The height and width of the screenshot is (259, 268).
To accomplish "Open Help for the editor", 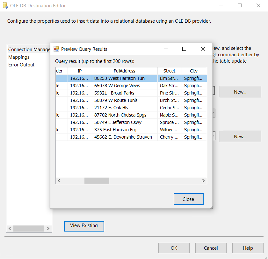I will pyautogui.click(x=248, y=248).
